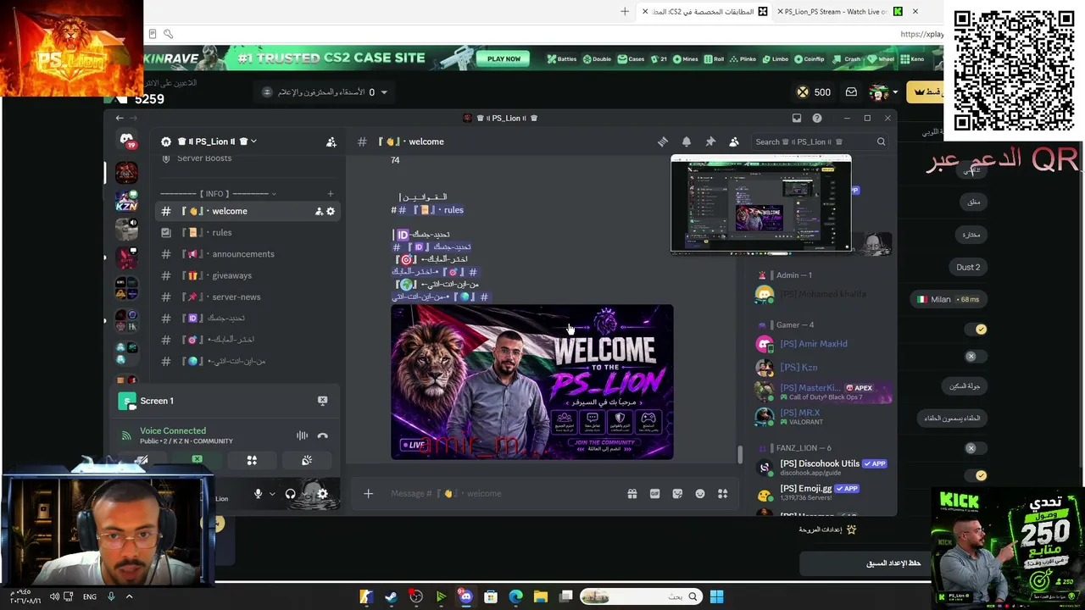The height and width of the screenshot is (610, 1085).
Task: Add a channel to the INFO category
Action: 331,194
